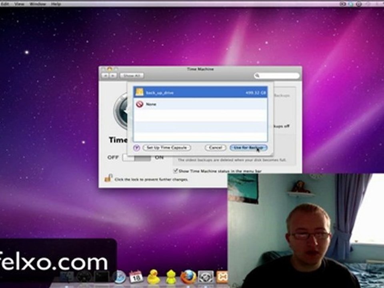Open the gray gear-like dock icon

click(205, 277)
